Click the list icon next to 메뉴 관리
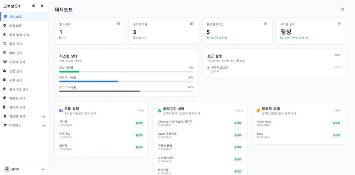The height and width of the screenshot is (175, 355). pos(4,53)
